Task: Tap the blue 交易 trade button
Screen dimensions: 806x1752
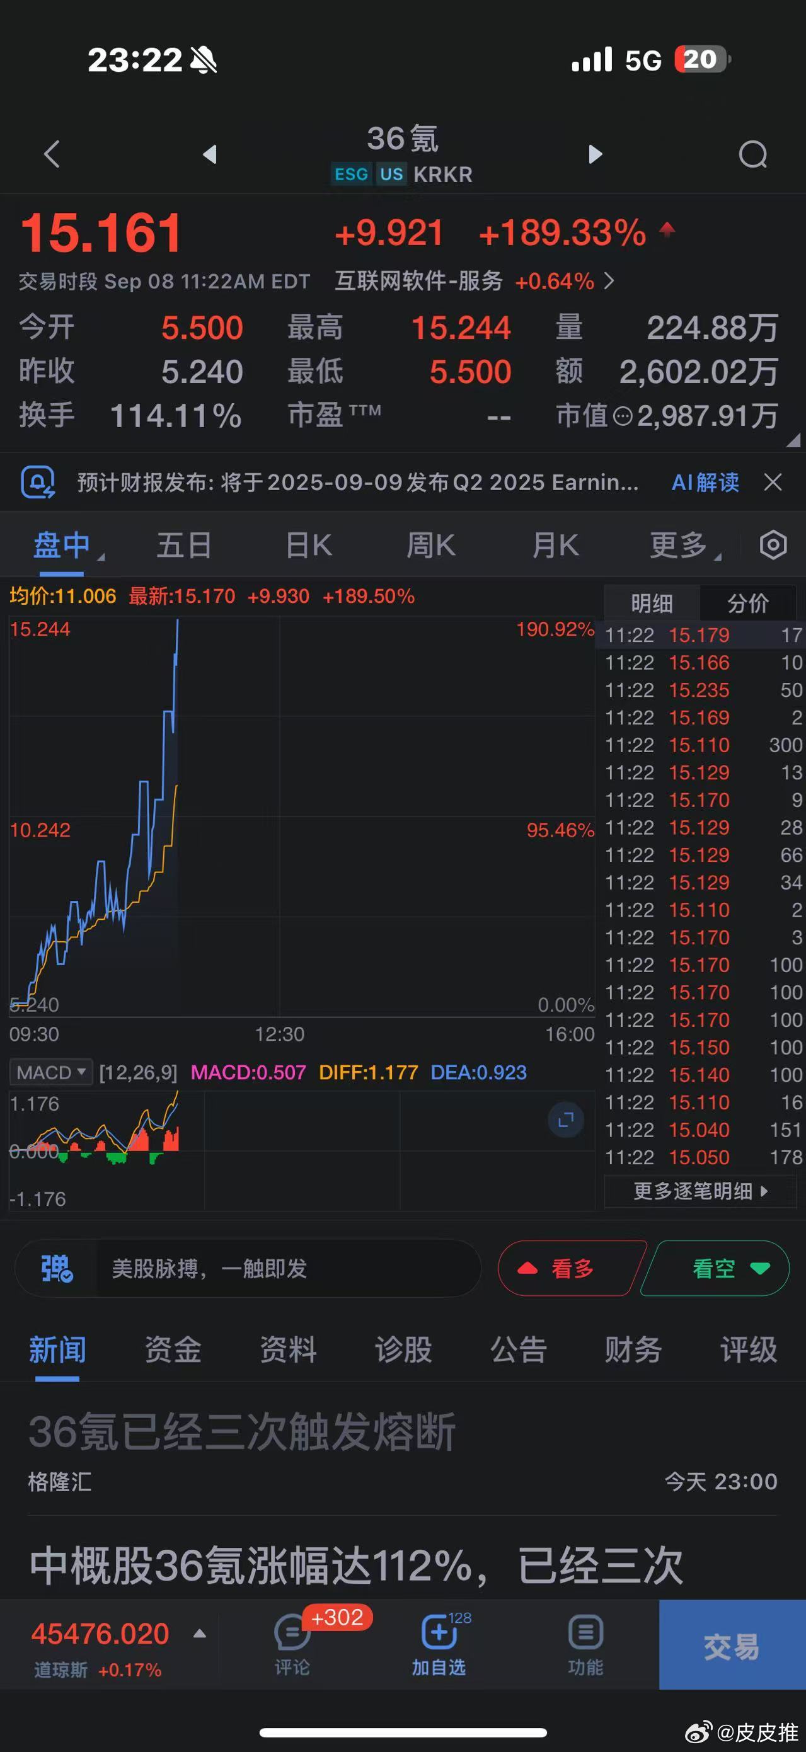Action: (732, 1644)
